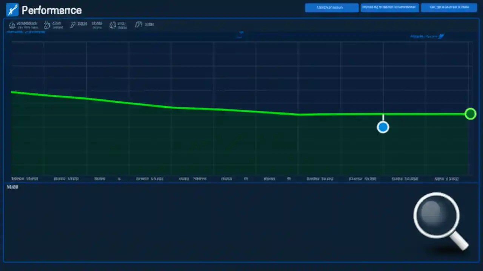Open the circular settings icon in the toolbar
The height and width of the screenshot is (271, 483).
click(113, 25)
